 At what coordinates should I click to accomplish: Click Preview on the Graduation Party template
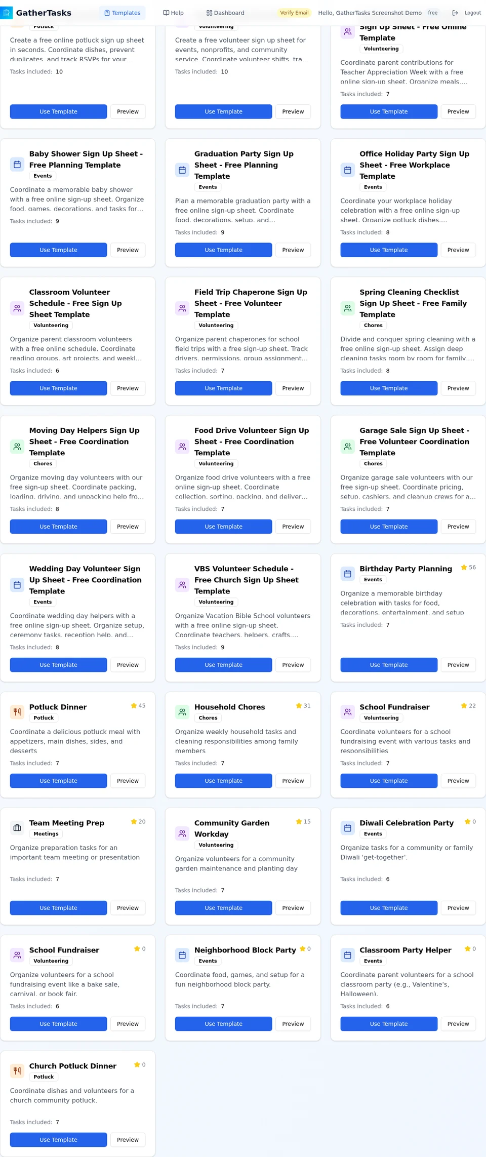click(x=293, y=250)
